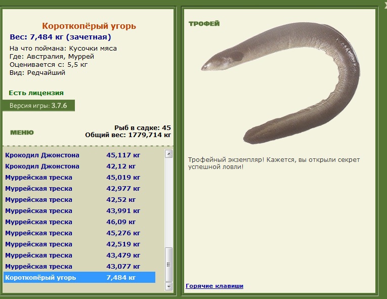Image resolution: width=387 pixels, height=299 pixels.
Task: Select Муррейская треска 43,479 кг row
Action: [x=79, y=255]
